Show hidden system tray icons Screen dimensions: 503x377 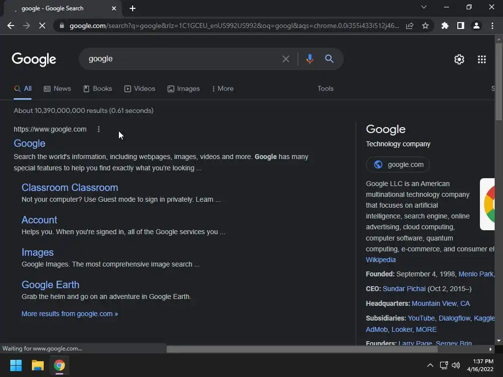(430, 365)
